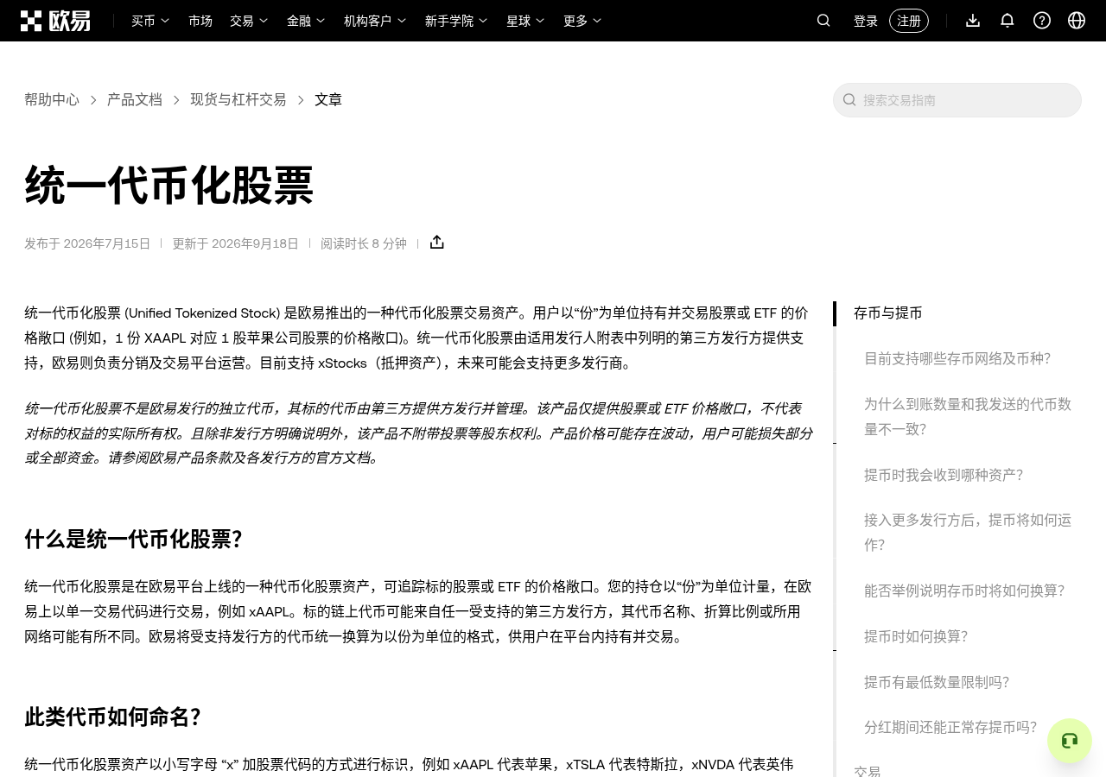1106x777 pixels.
Task: Jump to 提币有最低数量限制吗?
Action: [x=937, y=682]
